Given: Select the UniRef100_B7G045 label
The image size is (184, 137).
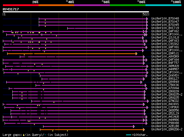Looking at the screenshot, I should [x=165, y=25].
